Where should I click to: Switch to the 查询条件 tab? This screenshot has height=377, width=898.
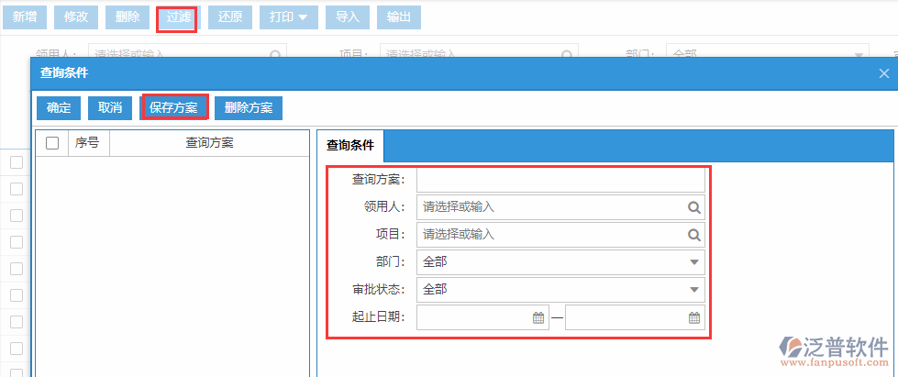pos(349,146)
